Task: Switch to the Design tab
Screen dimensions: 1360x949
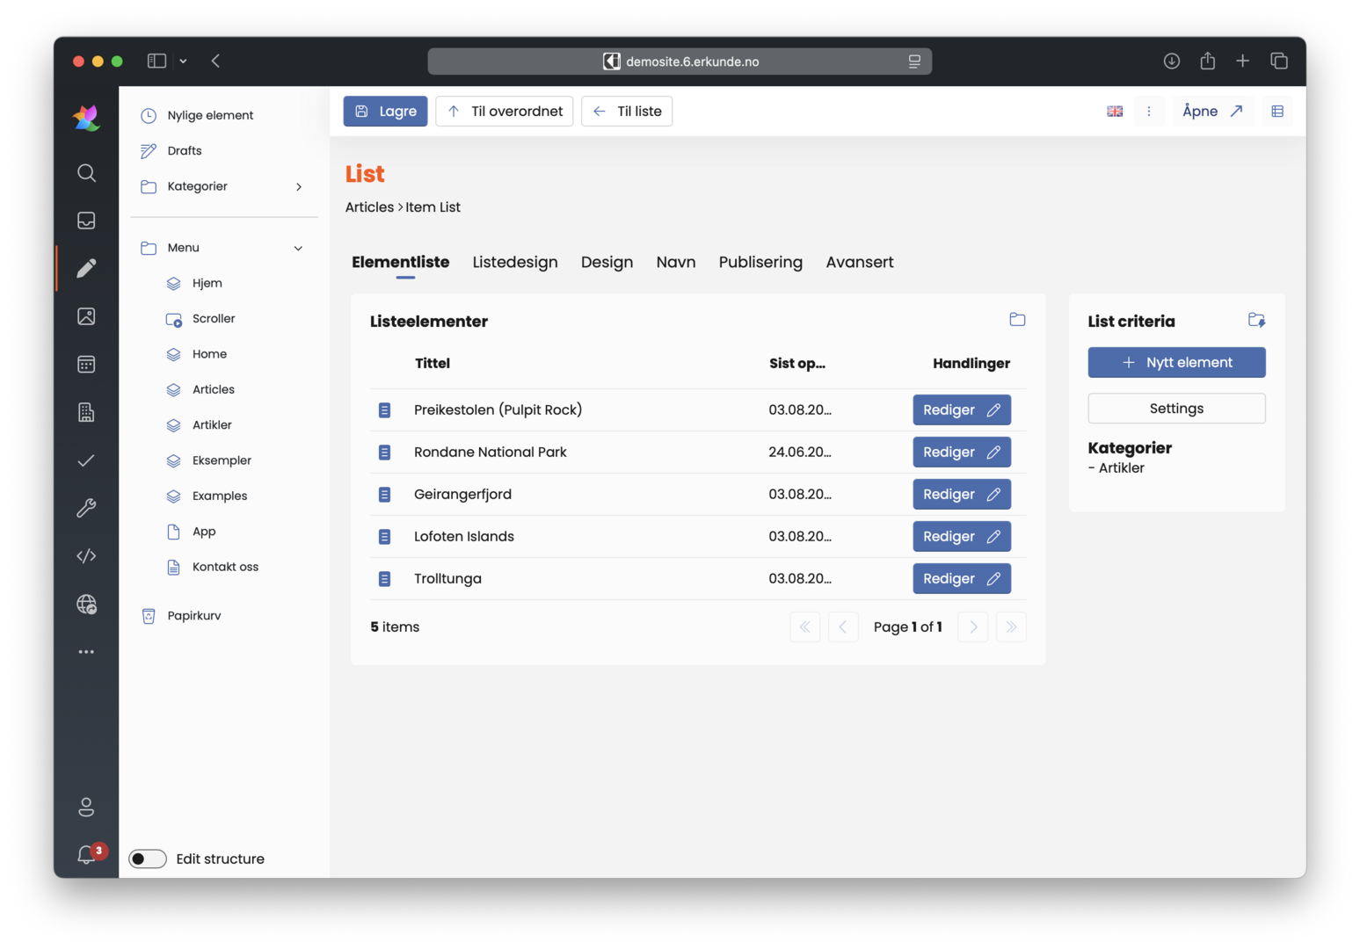Action: coord(607,262)
